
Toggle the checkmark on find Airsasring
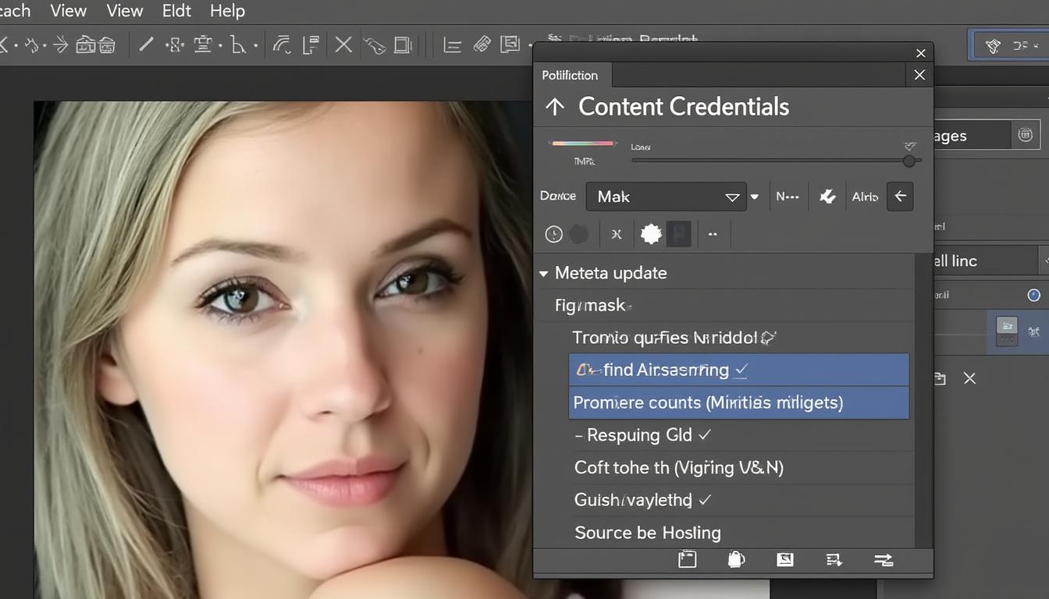click(741, 370)
